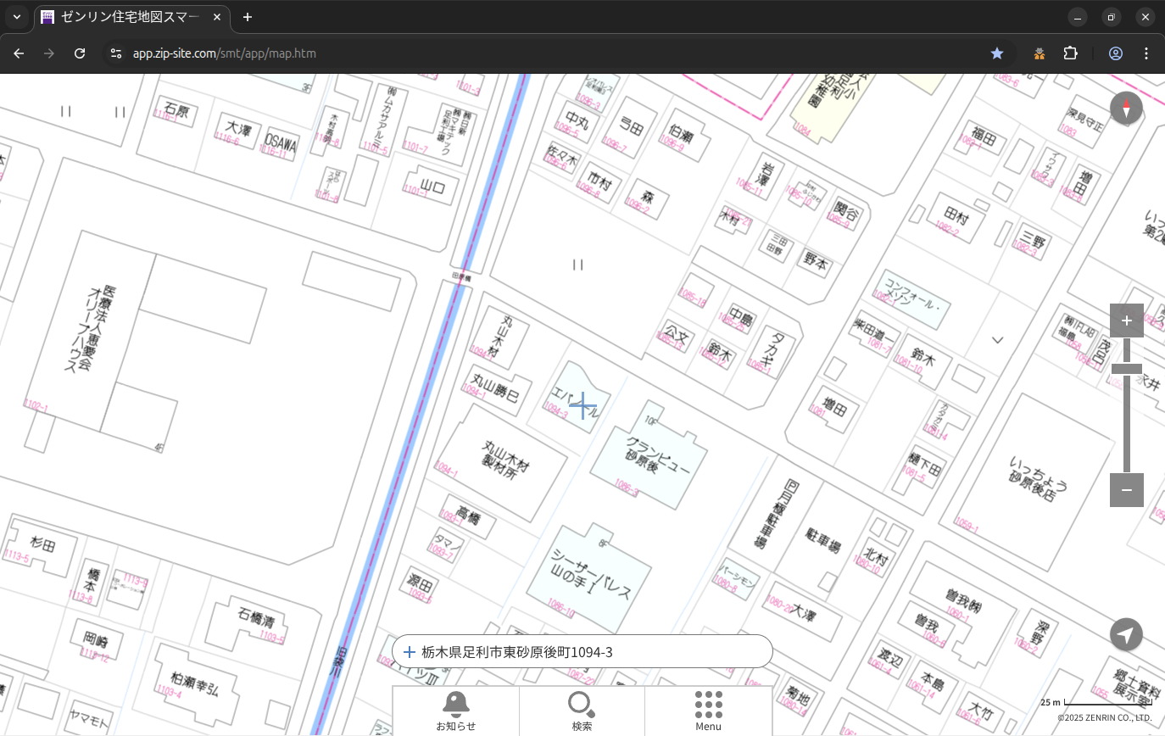Zoom out with the minus button
Viewport: 1165px width, 736px height.
click(x=1126, y=490)
